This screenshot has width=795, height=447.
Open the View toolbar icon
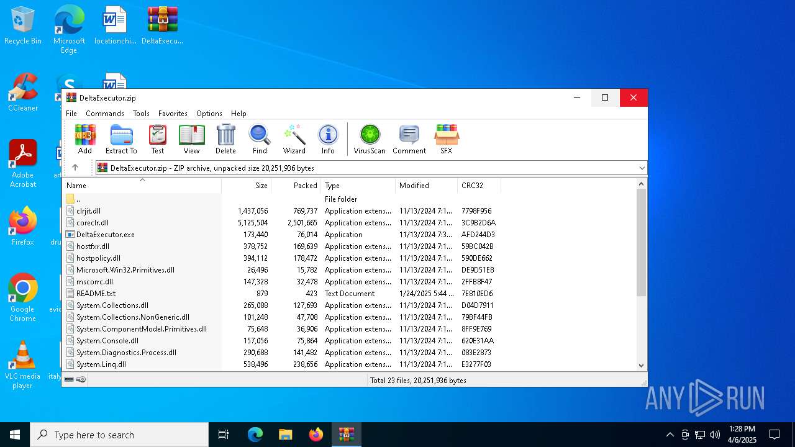click(191, 139)
